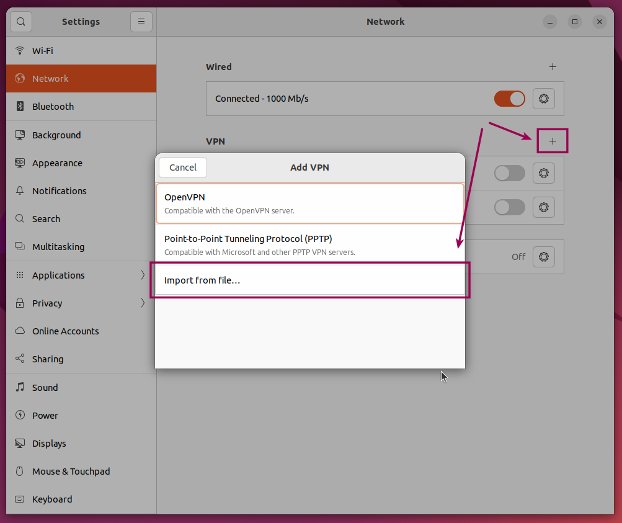Select OpenVPN from the Add VPN list
The height and width of the screenshot is (523, 622).
click(x=309, y=203)
